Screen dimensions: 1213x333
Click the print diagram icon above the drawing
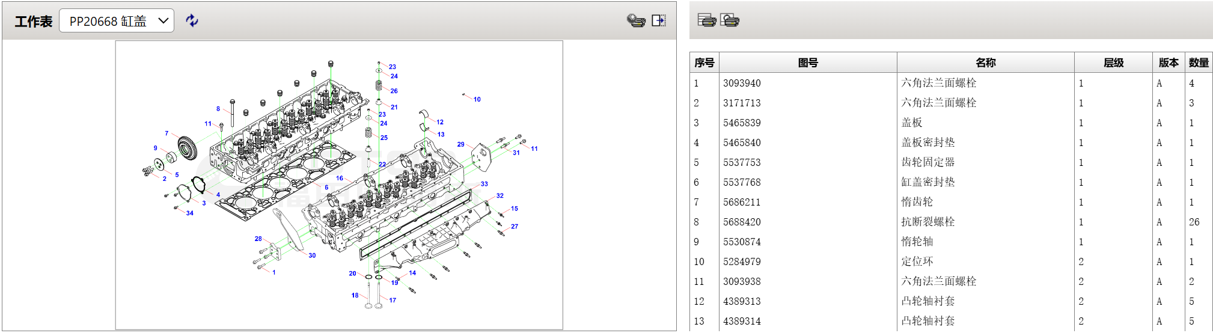coord(635,21)
